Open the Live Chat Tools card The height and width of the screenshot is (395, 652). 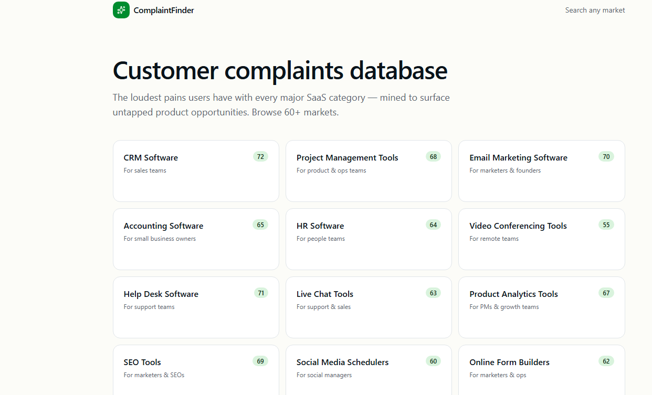pos(369,307)
